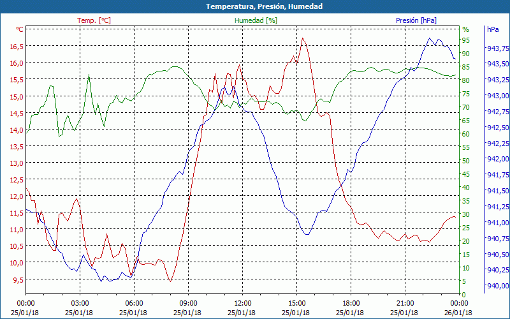
Task: Click the "14,0" temperature axis value
Action: tap(17, 130)
